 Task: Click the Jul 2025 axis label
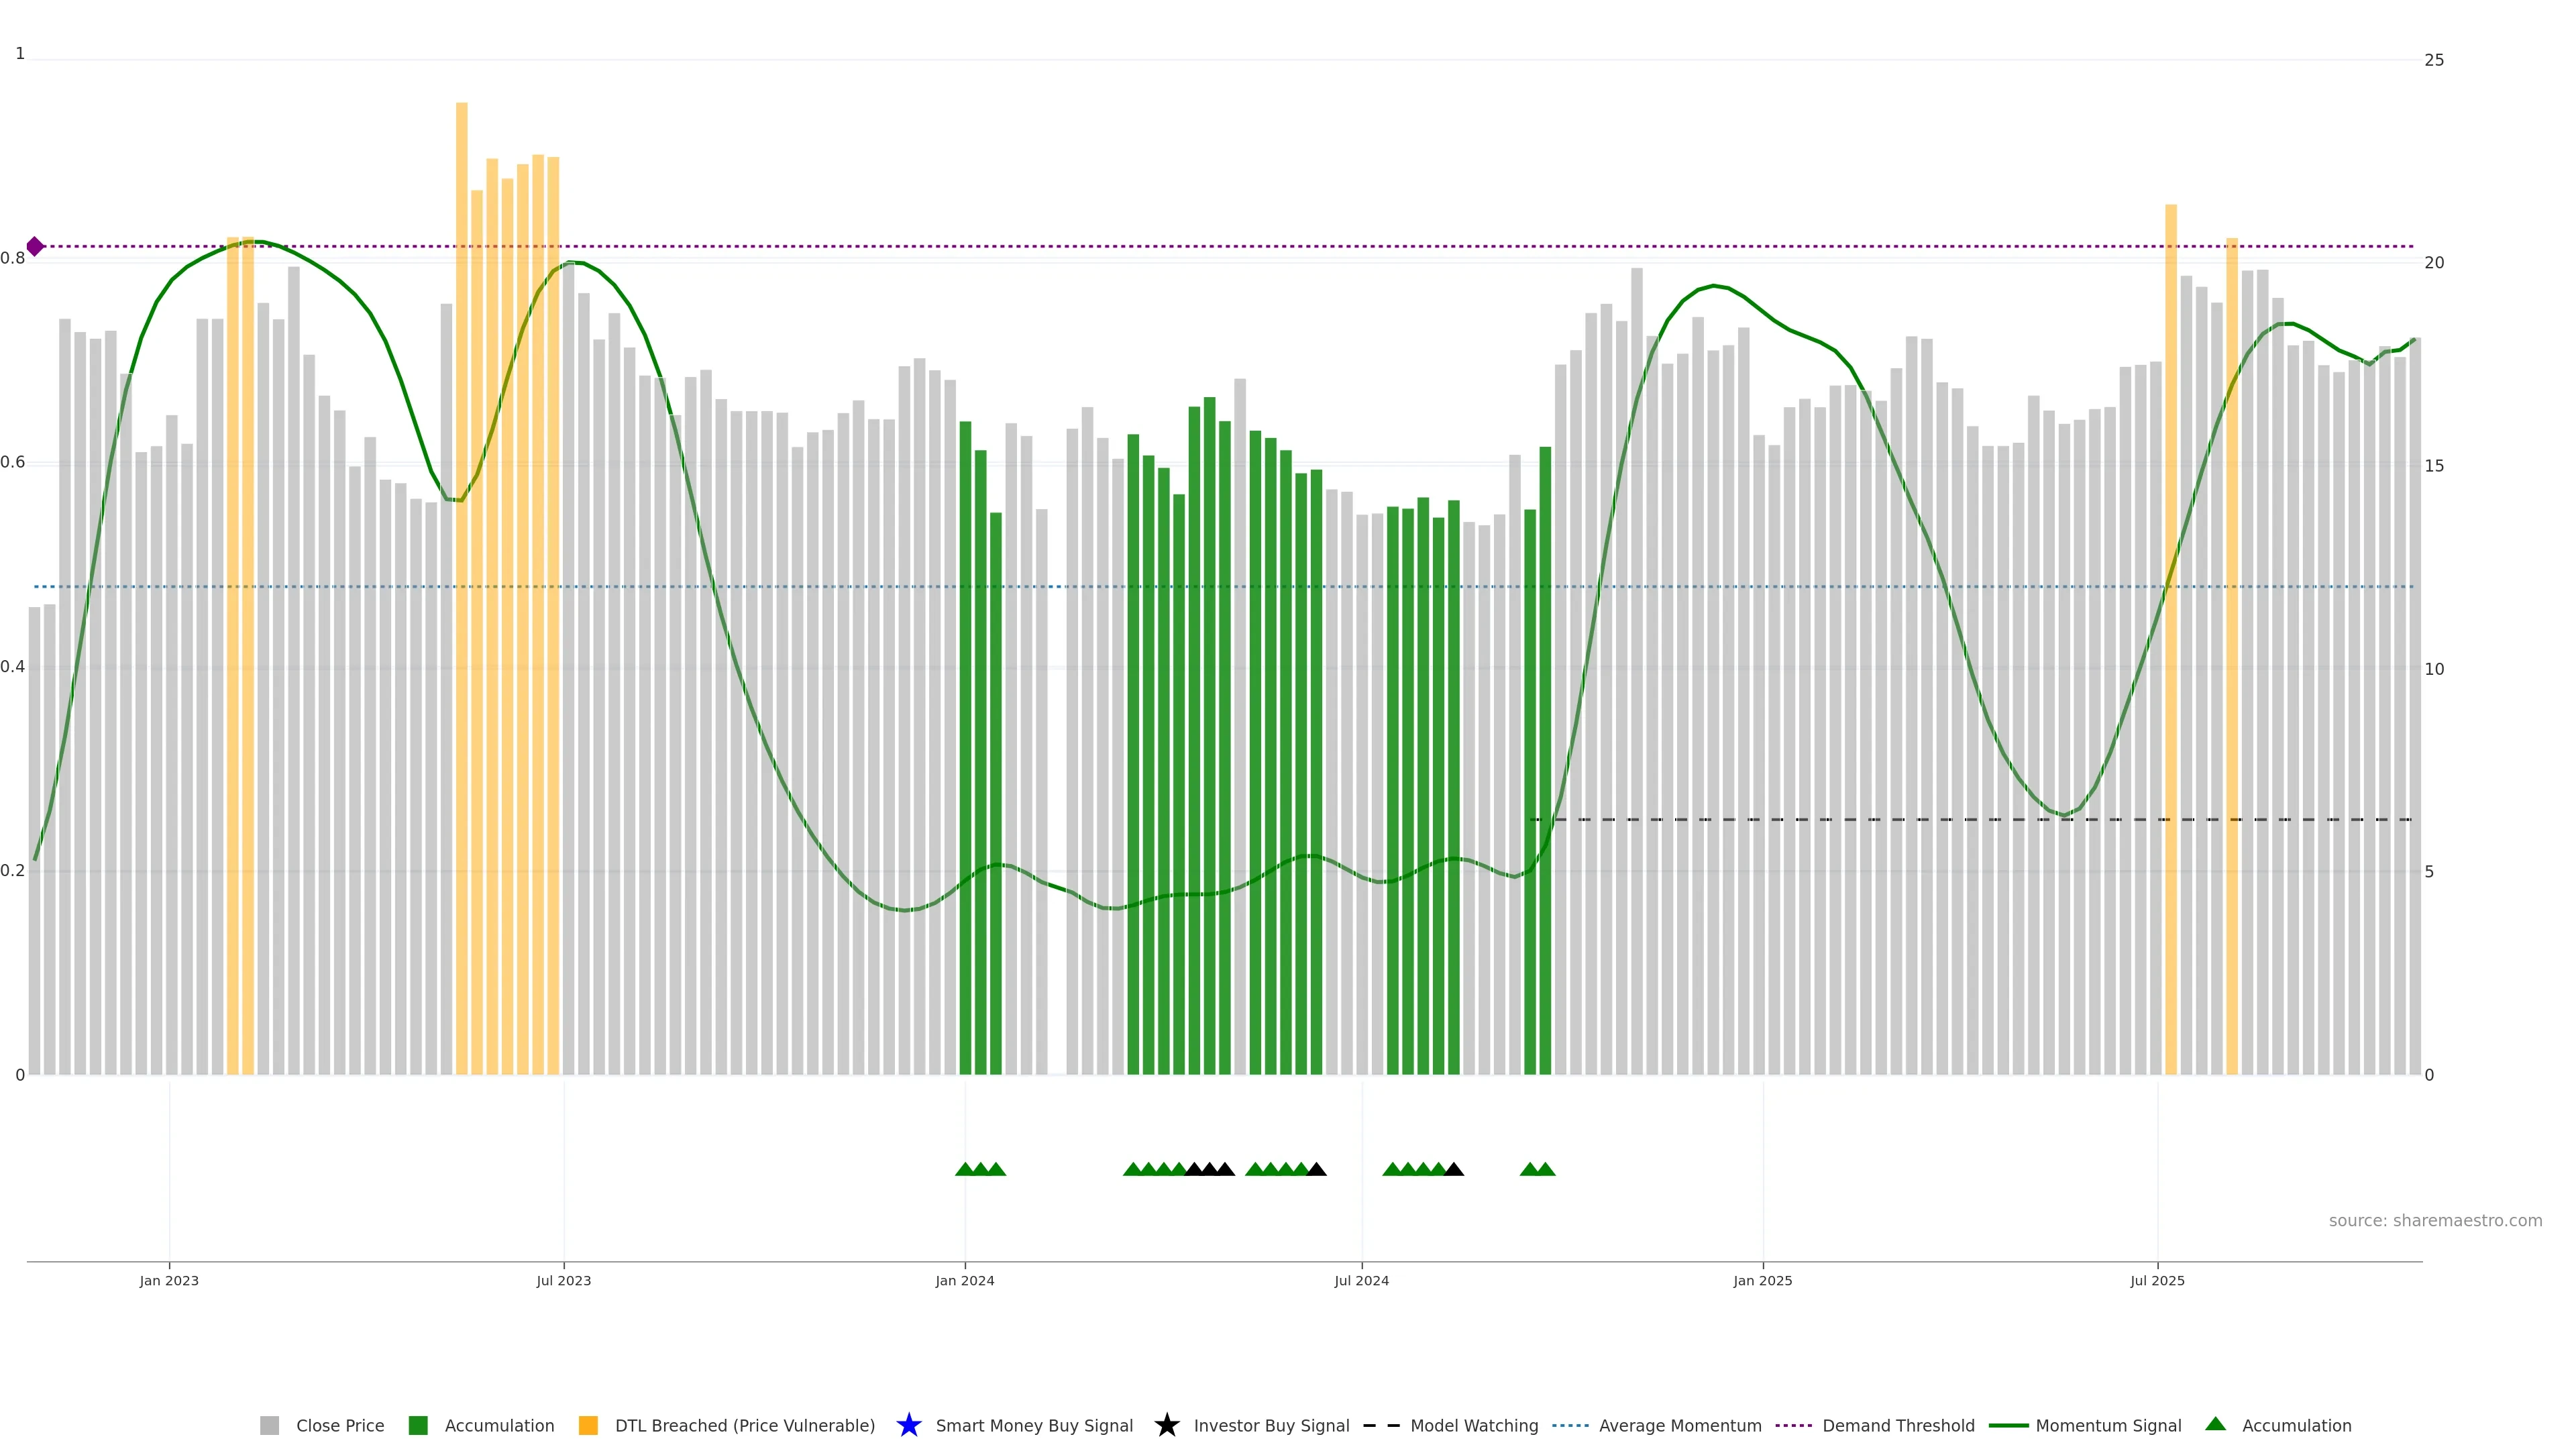coord(2157,1280)
